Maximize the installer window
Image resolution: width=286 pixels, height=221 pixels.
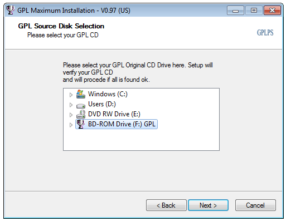pyautogui.click(x=254, y=11)
